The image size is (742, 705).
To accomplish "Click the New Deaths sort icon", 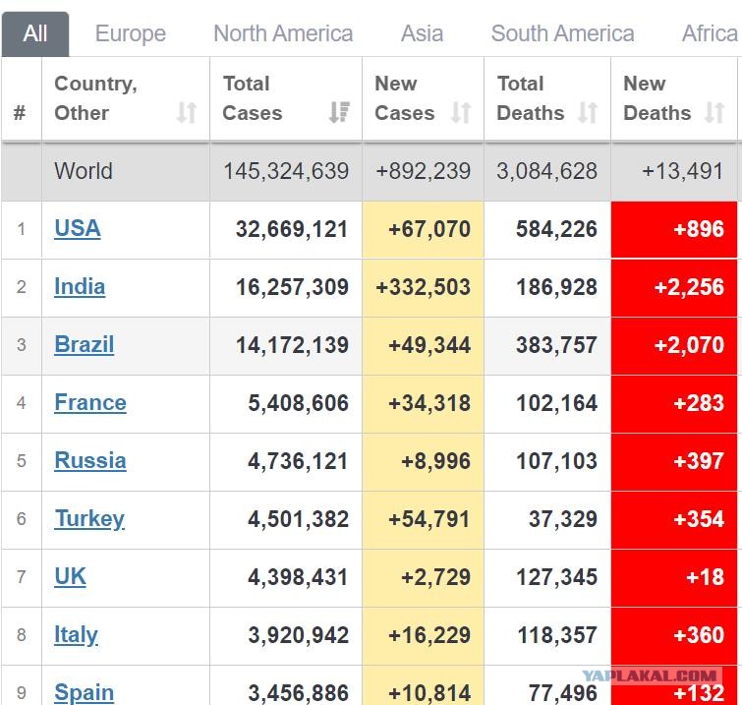I will 714,113.
